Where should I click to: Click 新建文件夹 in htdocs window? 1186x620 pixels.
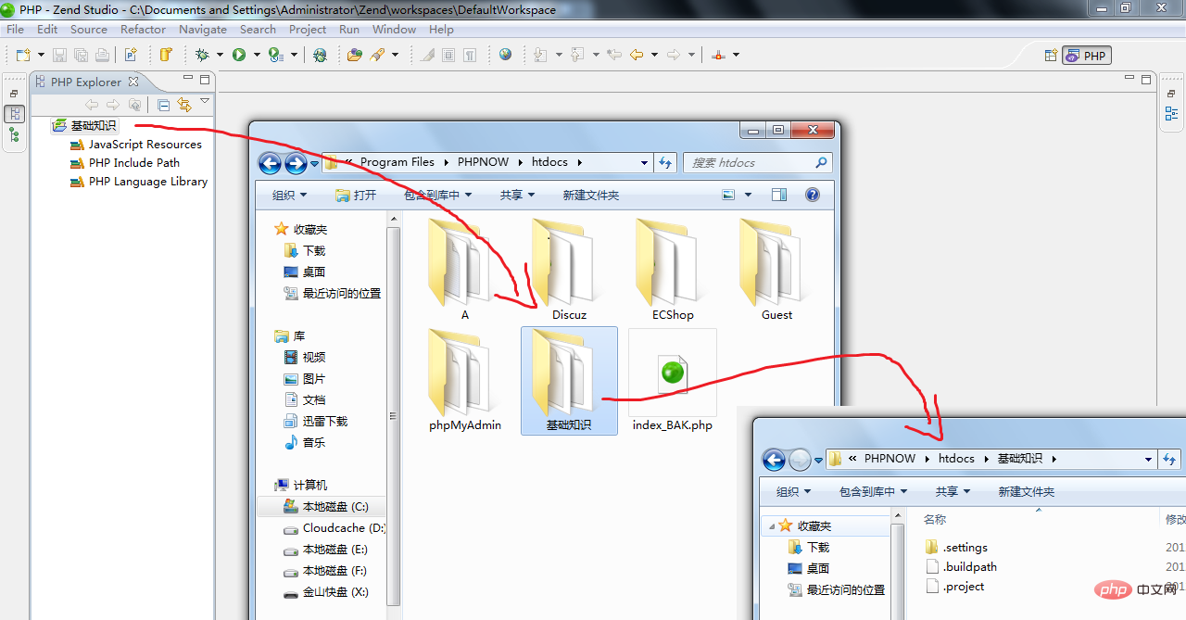point(591,195)
